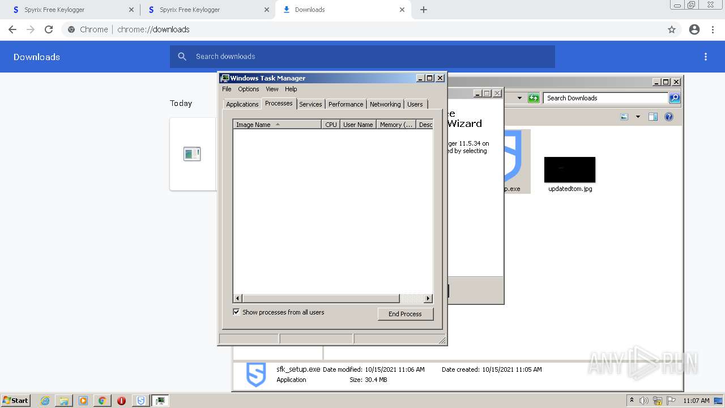Click the Action Center flag tray icon
725x408 pixels.
pos(671,401)
